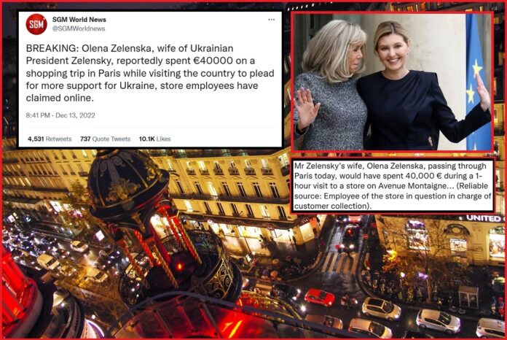Click the striped pedestrian crosswalk
The height and width of the screenshot is (340, 507).
338,262
